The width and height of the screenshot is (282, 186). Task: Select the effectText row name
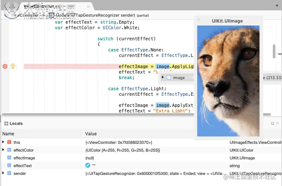pyautogui.click(x=22, y=166)
